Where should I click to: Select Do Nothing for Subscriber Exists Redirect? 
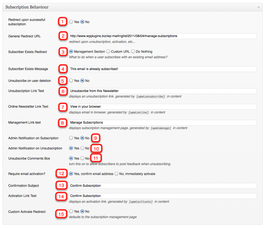click(x=133, y=51)
